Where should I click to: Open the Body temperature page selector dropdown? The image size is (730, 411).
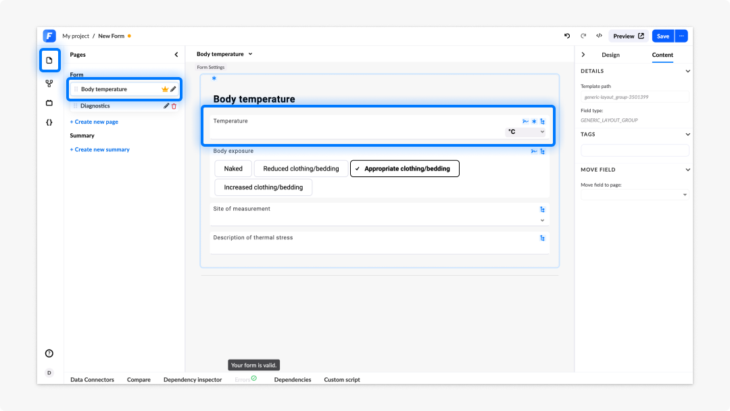pos(224,54)
